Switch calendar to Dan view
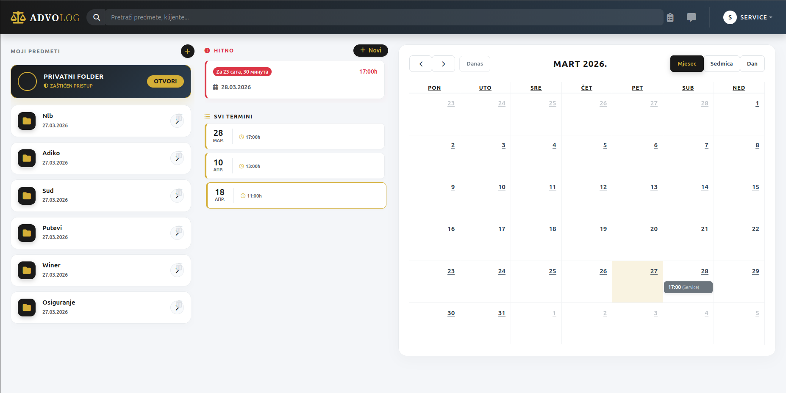 [753, 63]
